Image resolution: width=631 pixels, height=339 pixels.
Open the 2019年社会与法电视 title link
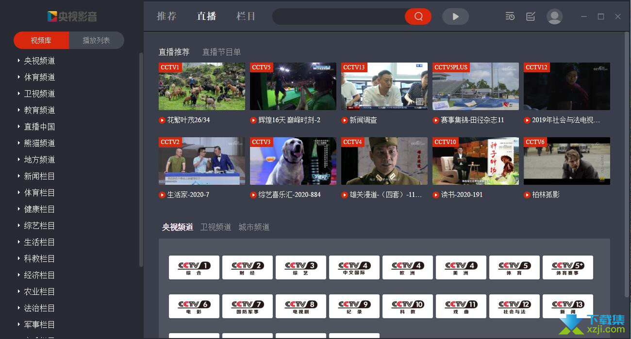[566, 120]
